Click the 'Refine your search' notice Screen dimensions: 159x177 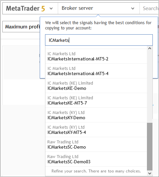click(96, 171)
